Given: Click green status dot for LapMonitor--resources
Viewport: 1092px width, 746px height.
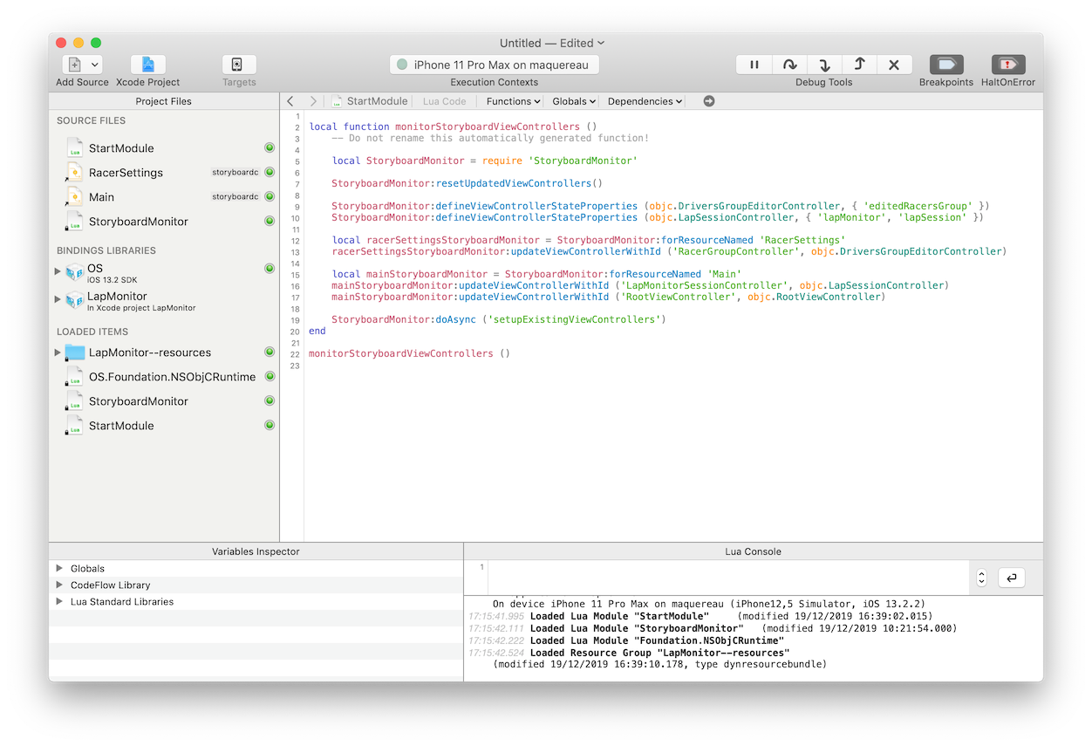Looking at the screenshot, I should (270, 352).
